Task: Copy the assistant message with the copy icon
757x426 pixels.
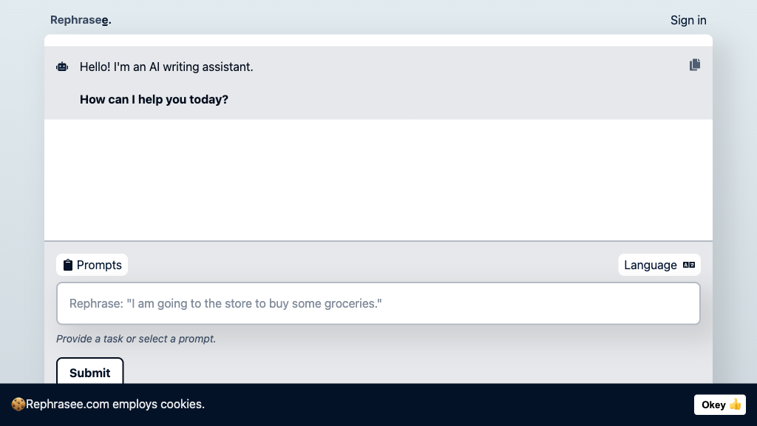Action: 695,65
